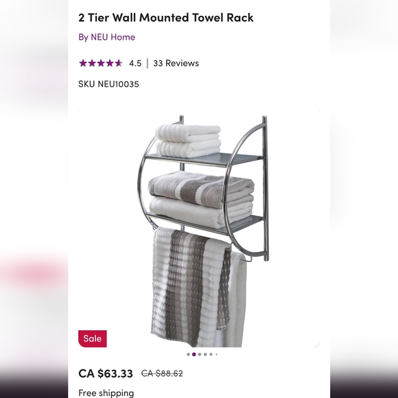Jump to the fifth carousel image dot
The height and width of the screenshot is (398, 398).
point(211,354)
